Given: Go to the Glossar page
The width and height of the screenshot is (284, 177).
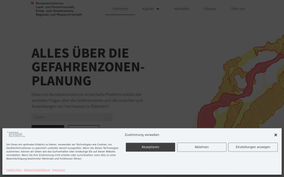Looking at the screenshot, I should pyautogui.click(x=210, y=9).
